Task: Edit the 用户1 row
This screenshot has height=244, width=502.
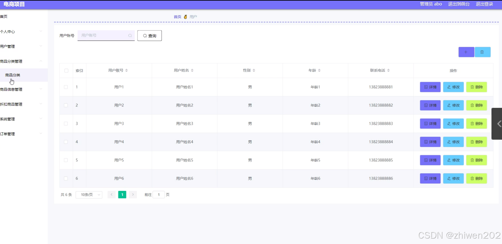Action: 453,87
